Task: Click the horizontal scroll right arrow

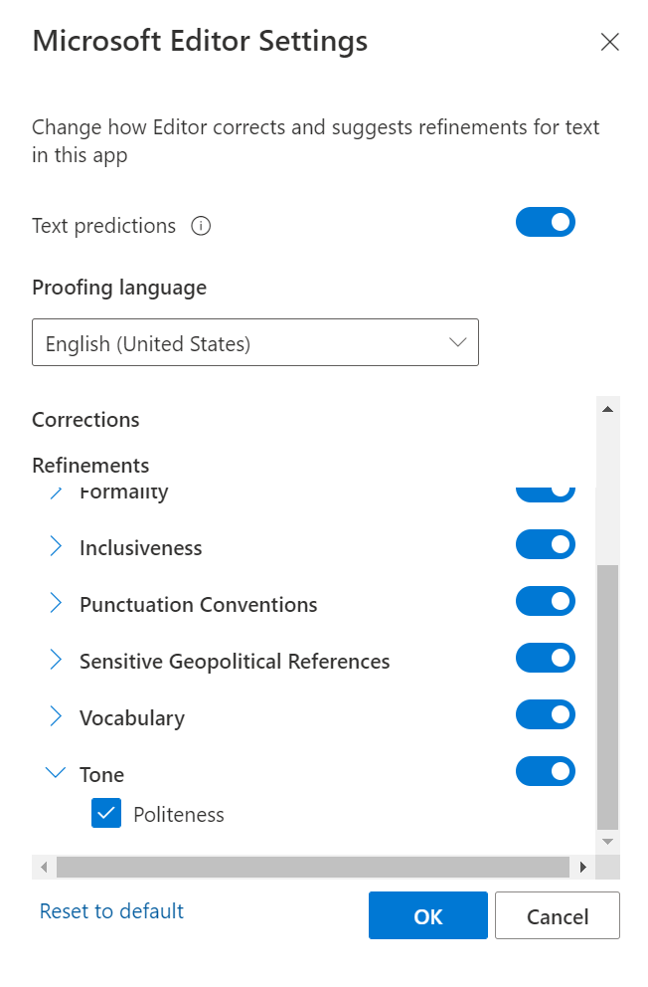Action: pyautogui.click(x=583, y=867)
